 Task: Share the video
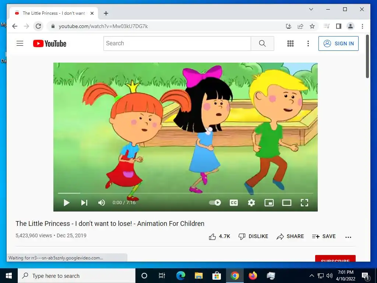(x=290, y=237)
